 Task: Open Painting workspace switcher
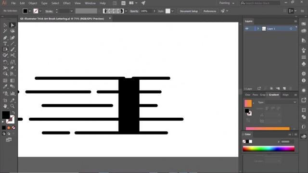pos(227,3)
